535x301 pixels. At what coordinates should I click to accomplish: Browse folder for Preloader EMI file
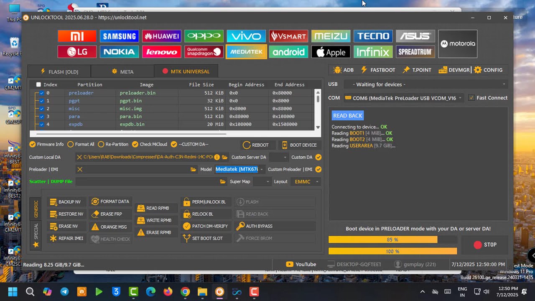193,169
